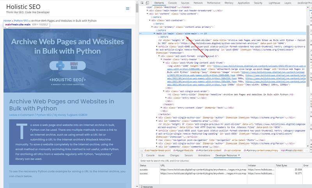The width and height of the screenshot is (312, 188).
Task: Open the website hamburger menu
Action: 128,9
